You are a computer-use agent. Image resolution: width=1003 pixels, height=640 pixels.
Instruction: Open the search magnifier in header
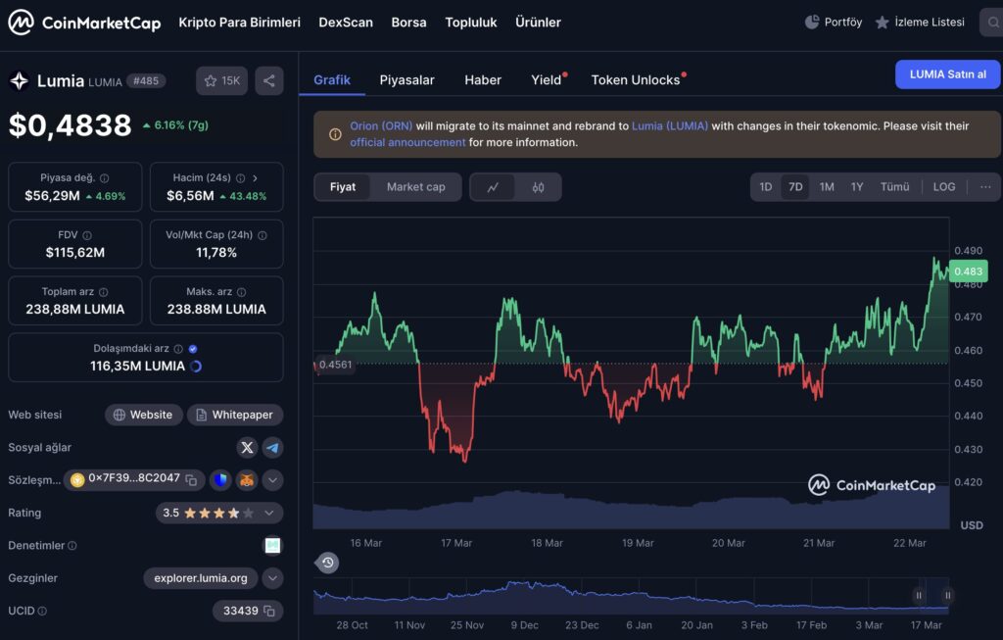(993, 23)
